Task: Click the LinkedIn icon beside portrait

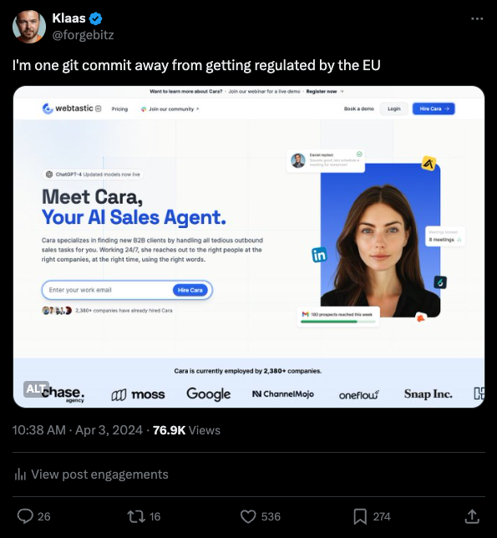Action: pyautogui.click(x=319, y=255)
